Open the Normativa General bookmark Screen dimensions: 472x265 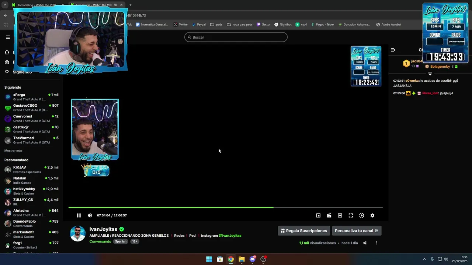click(x=152, y=25)
